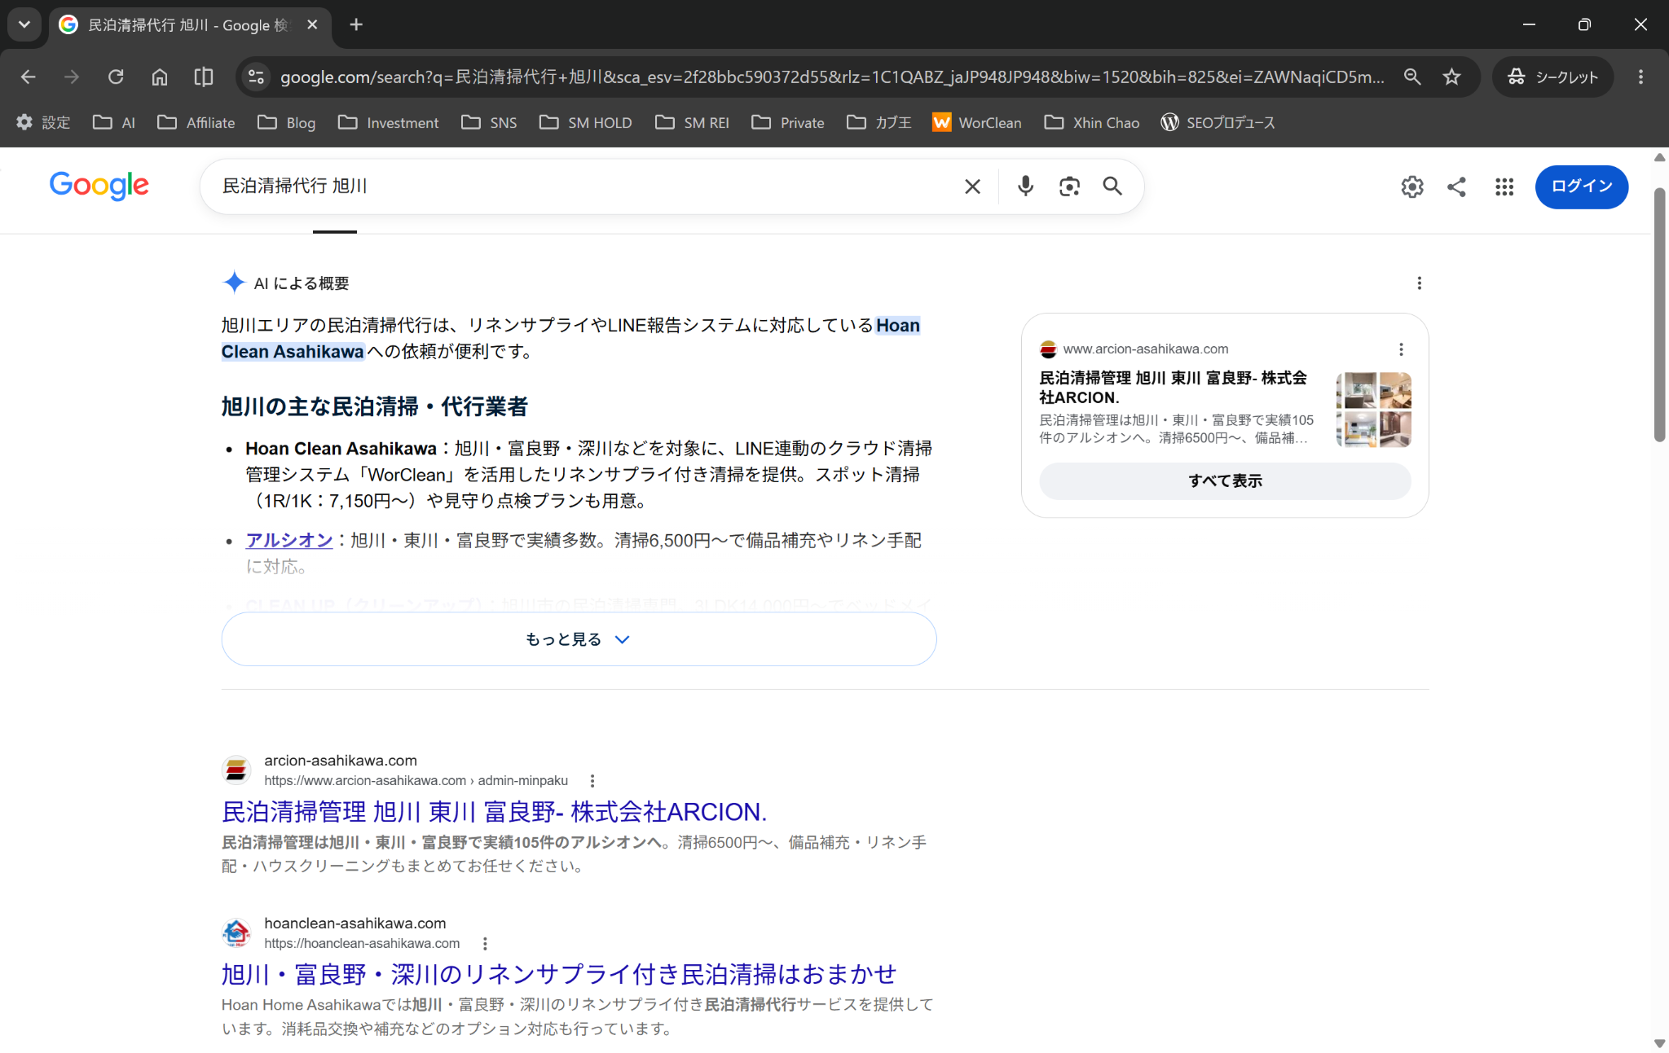Open site information icon in address bar

(256, 77)
